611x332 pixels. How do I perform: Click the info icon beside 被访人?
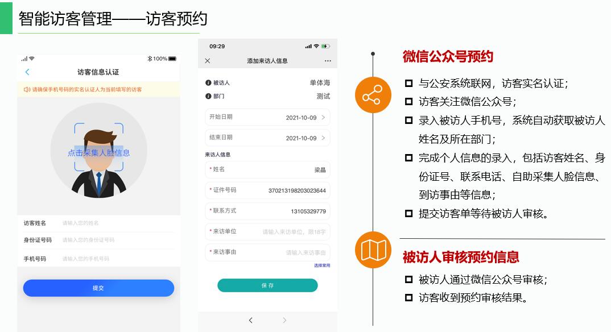(x=208, y=83)
